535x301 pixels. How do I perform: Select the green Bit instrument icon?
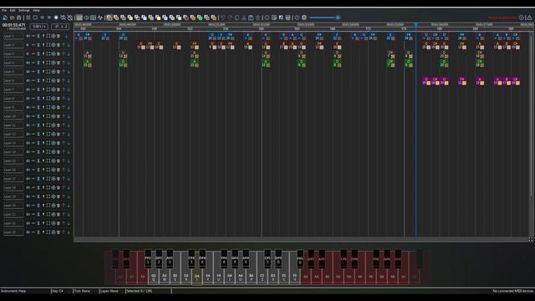click(x=200, y=18)
